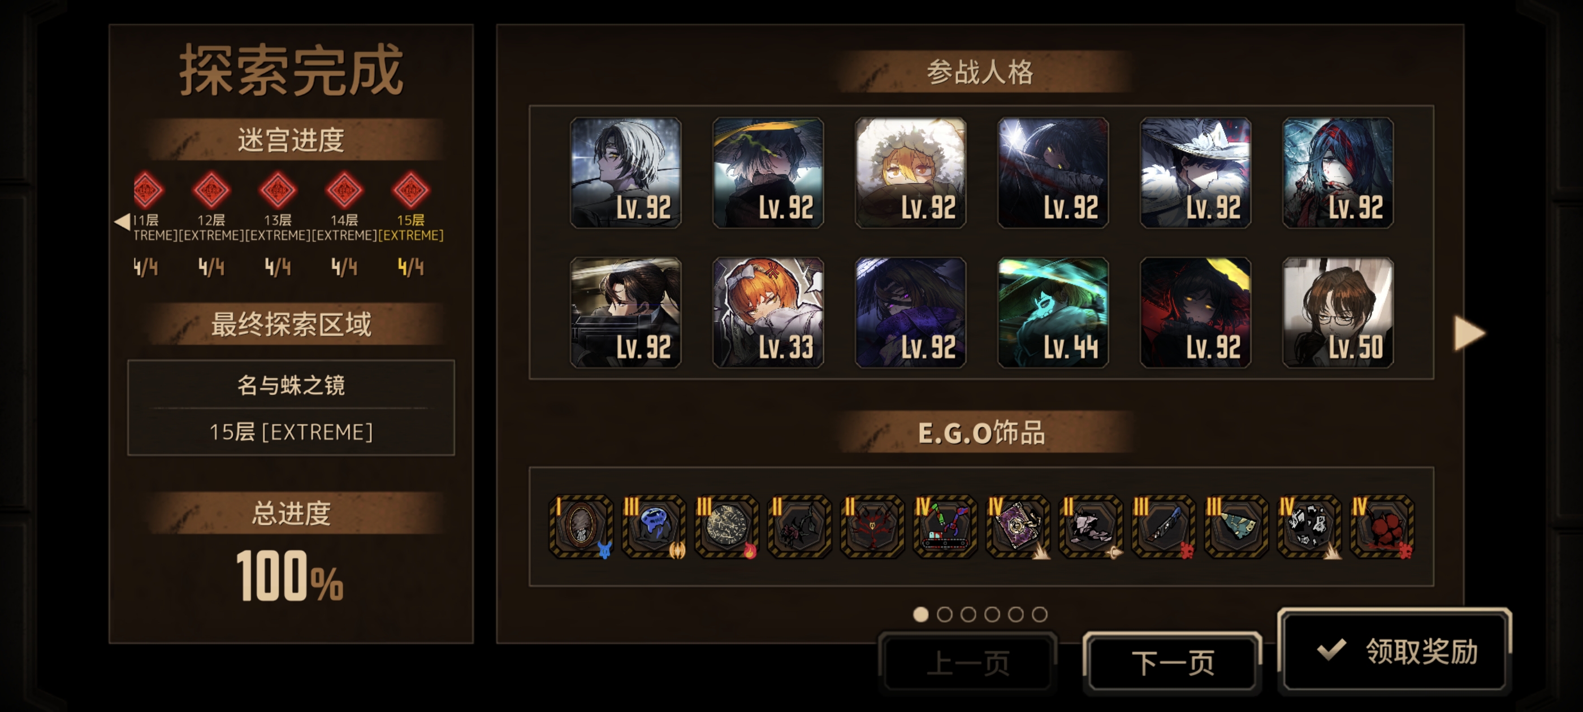Viewport: 1583px width, 712px height.
Task: Expand next identities page with right arrow
Action: (1469, 333)
